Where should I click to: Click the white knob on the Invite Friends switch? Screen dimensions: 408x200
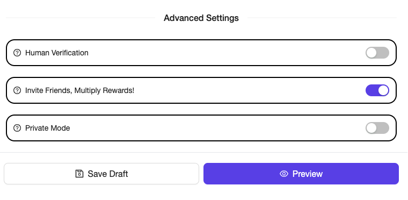(x=383, y=90)
